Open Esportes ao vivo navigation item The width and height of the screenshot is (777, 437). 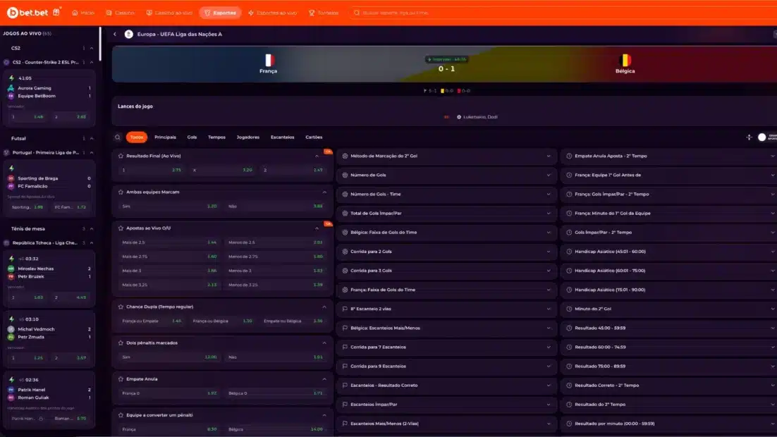point(273,13)
